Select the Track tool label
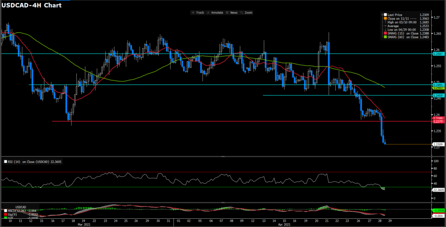This screenshot has height=227, width=446. pos(200,13)
